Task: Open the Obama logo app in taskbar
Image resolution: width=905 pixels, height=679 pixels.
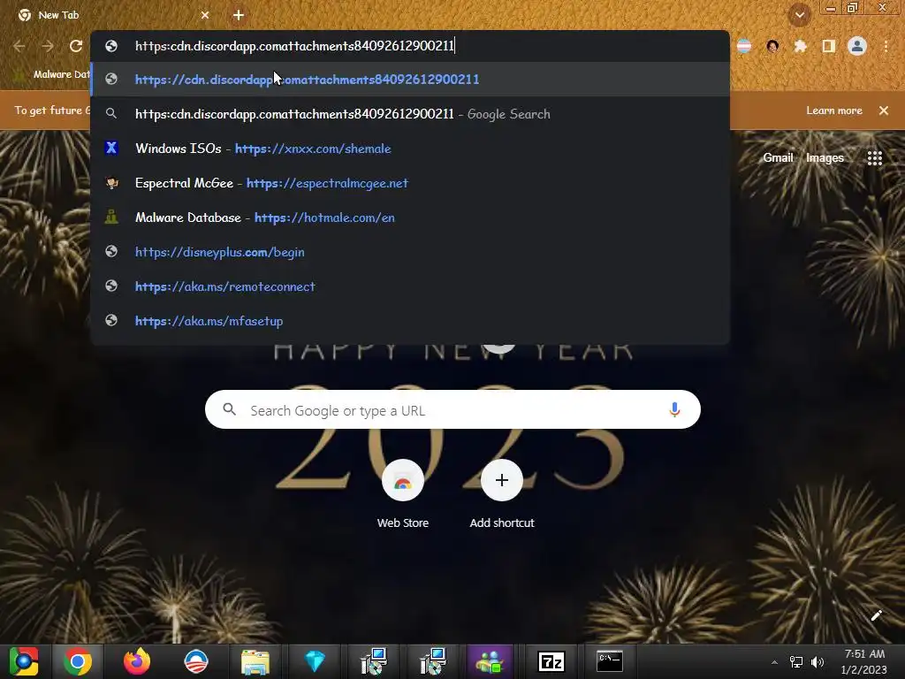Action: coord(196,661)
